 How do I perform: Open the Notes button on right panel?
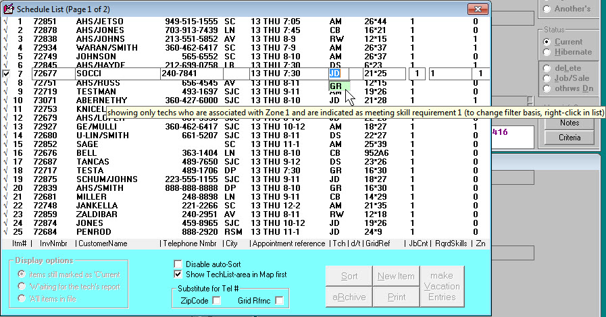click(570, 123)
